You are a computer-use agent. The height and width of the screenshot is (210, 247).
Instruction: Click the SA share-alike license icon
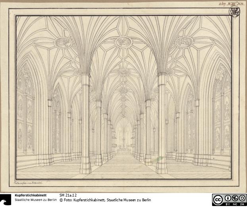242,198
